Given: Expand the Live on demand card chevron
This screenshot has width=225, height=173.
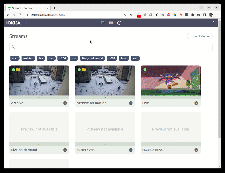Looking at the screenshot, I should point(39,144).
